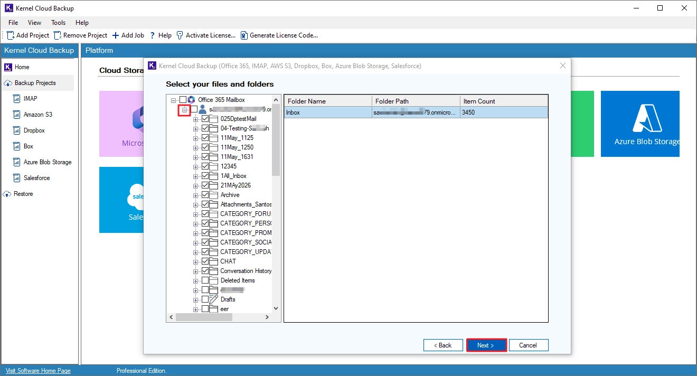
Task: Click the Next button
Action: pyautogui.click(x=486, y=345)
